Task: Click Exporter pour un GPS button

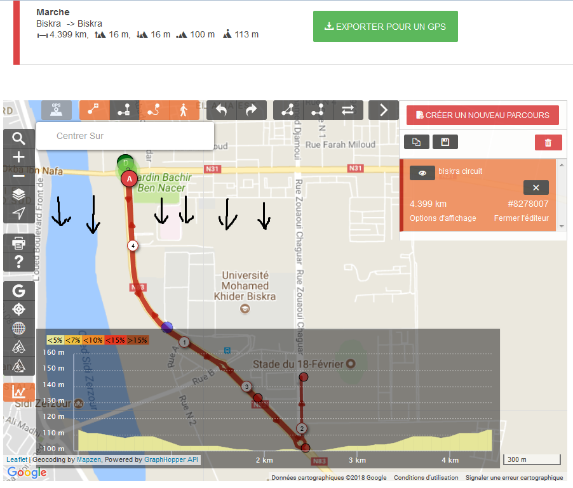Action: (x=385, y=26)
